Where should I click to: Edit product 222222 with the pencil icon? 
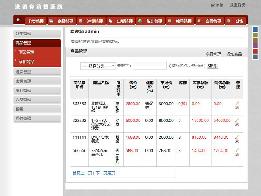point(237,120)
